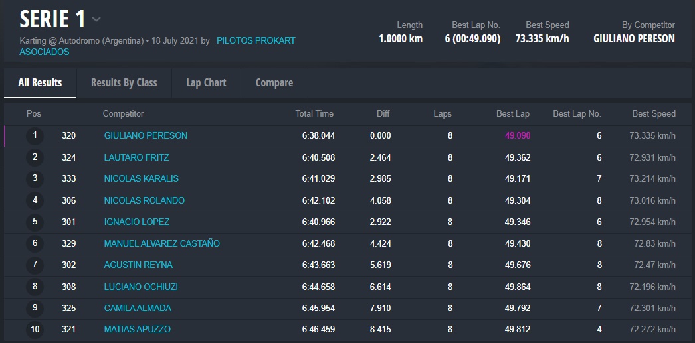Select NICOLAS ROLANDO in results
Viewport: 695px width, 343px height.
pyautogui.click(x=144, y=200)
